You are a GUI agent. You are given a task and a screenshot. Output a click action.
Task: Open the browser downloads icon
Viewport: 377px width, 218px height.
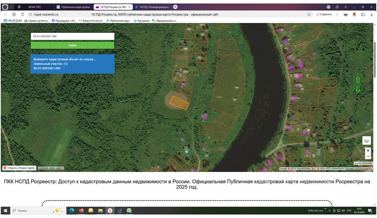tap(371, 14)
